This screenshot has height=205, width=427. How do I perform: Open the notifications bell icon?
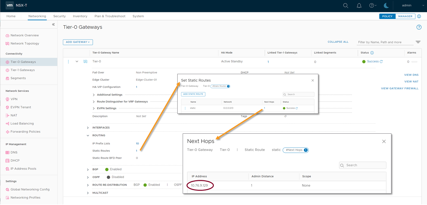(359, 5)
